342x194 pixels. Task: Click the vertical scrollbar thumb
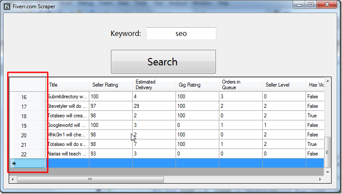tap(327, 152)
